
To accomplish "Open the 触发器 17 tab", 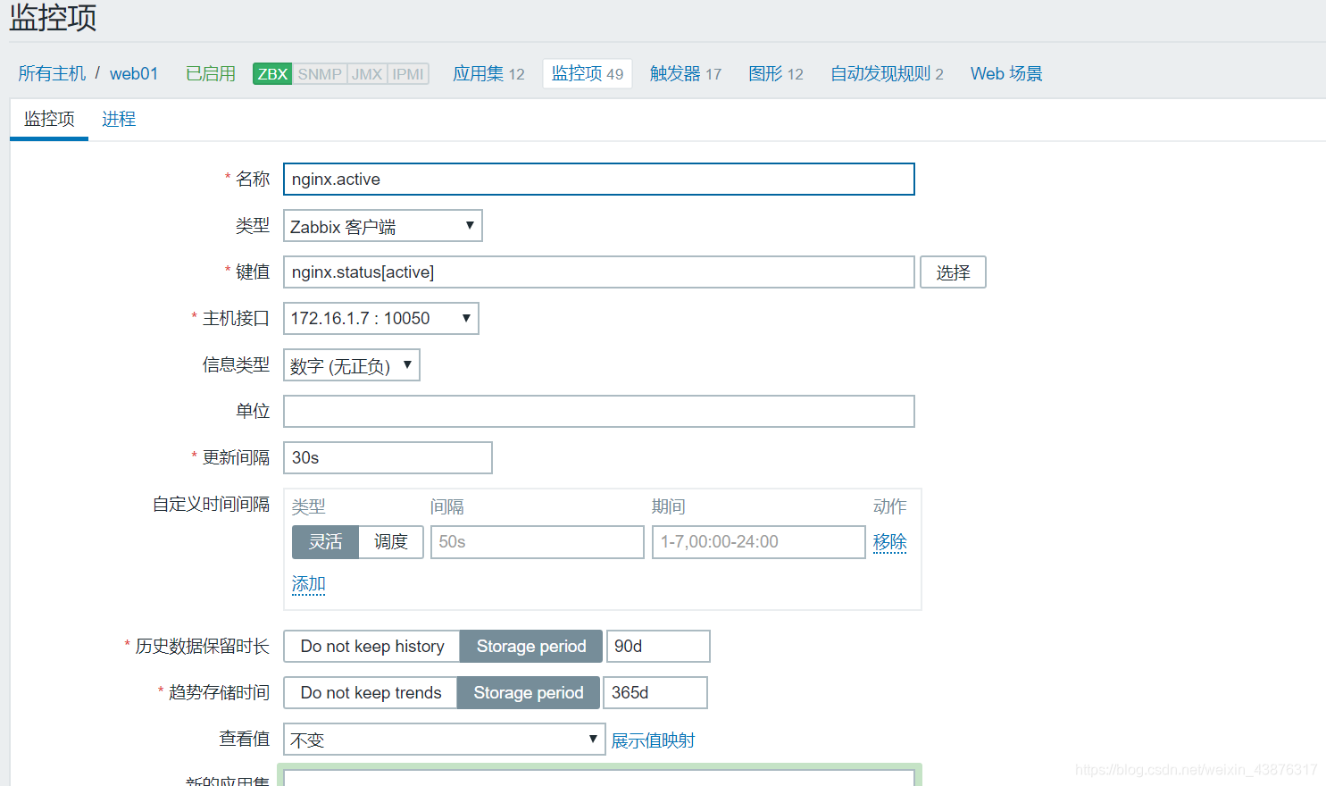I will (686, 73).
